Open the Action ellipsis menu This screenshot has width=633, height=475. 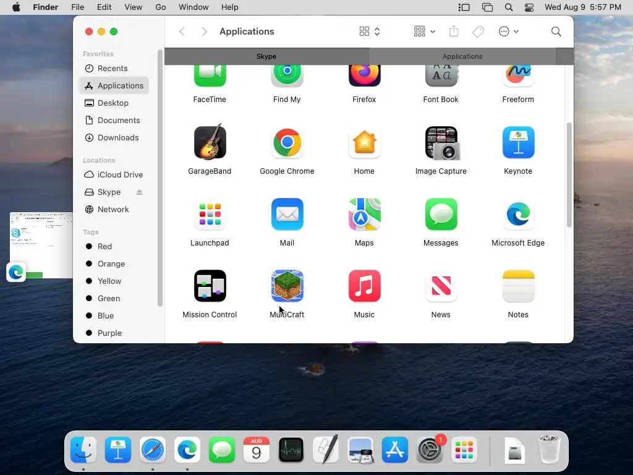(x=508, y=32)
